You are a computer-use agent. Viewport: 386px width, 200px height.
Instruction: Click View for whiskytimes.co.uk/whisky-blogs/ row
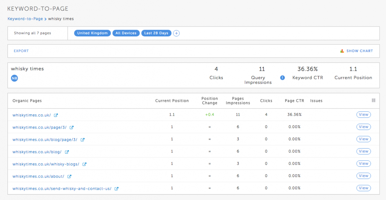coord(363,164)
